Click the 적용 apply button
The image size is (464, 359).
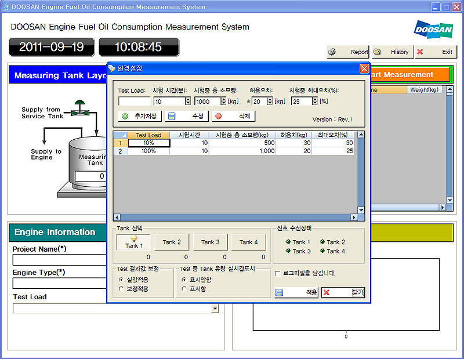pos(296,293)
